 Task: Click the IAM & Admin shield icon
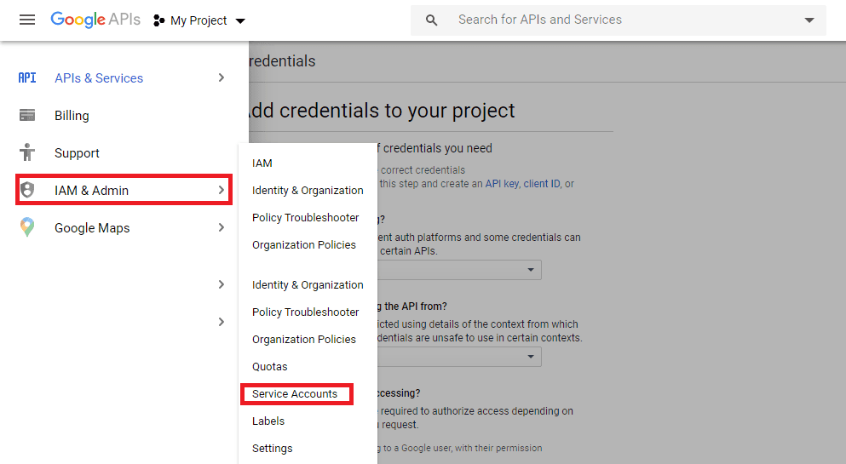tap(27, 190)
